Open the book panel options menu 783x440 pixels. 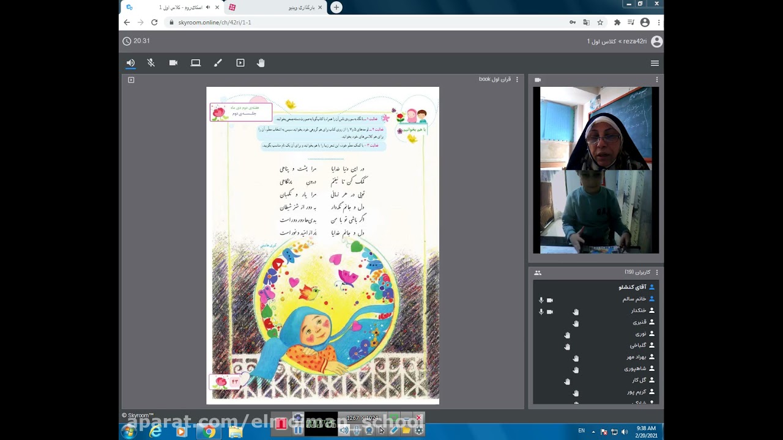pos(517,79)
